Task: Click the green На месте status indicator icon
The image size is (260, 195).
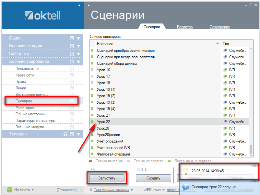Action: (x=9, y=190)
